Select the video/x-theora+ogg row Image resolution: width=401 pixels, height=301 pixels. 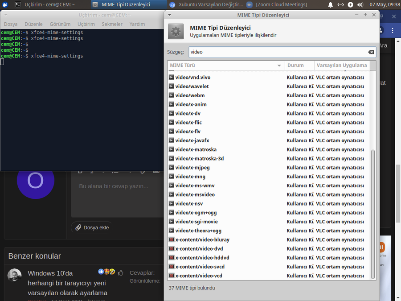(x=269, y=231)
